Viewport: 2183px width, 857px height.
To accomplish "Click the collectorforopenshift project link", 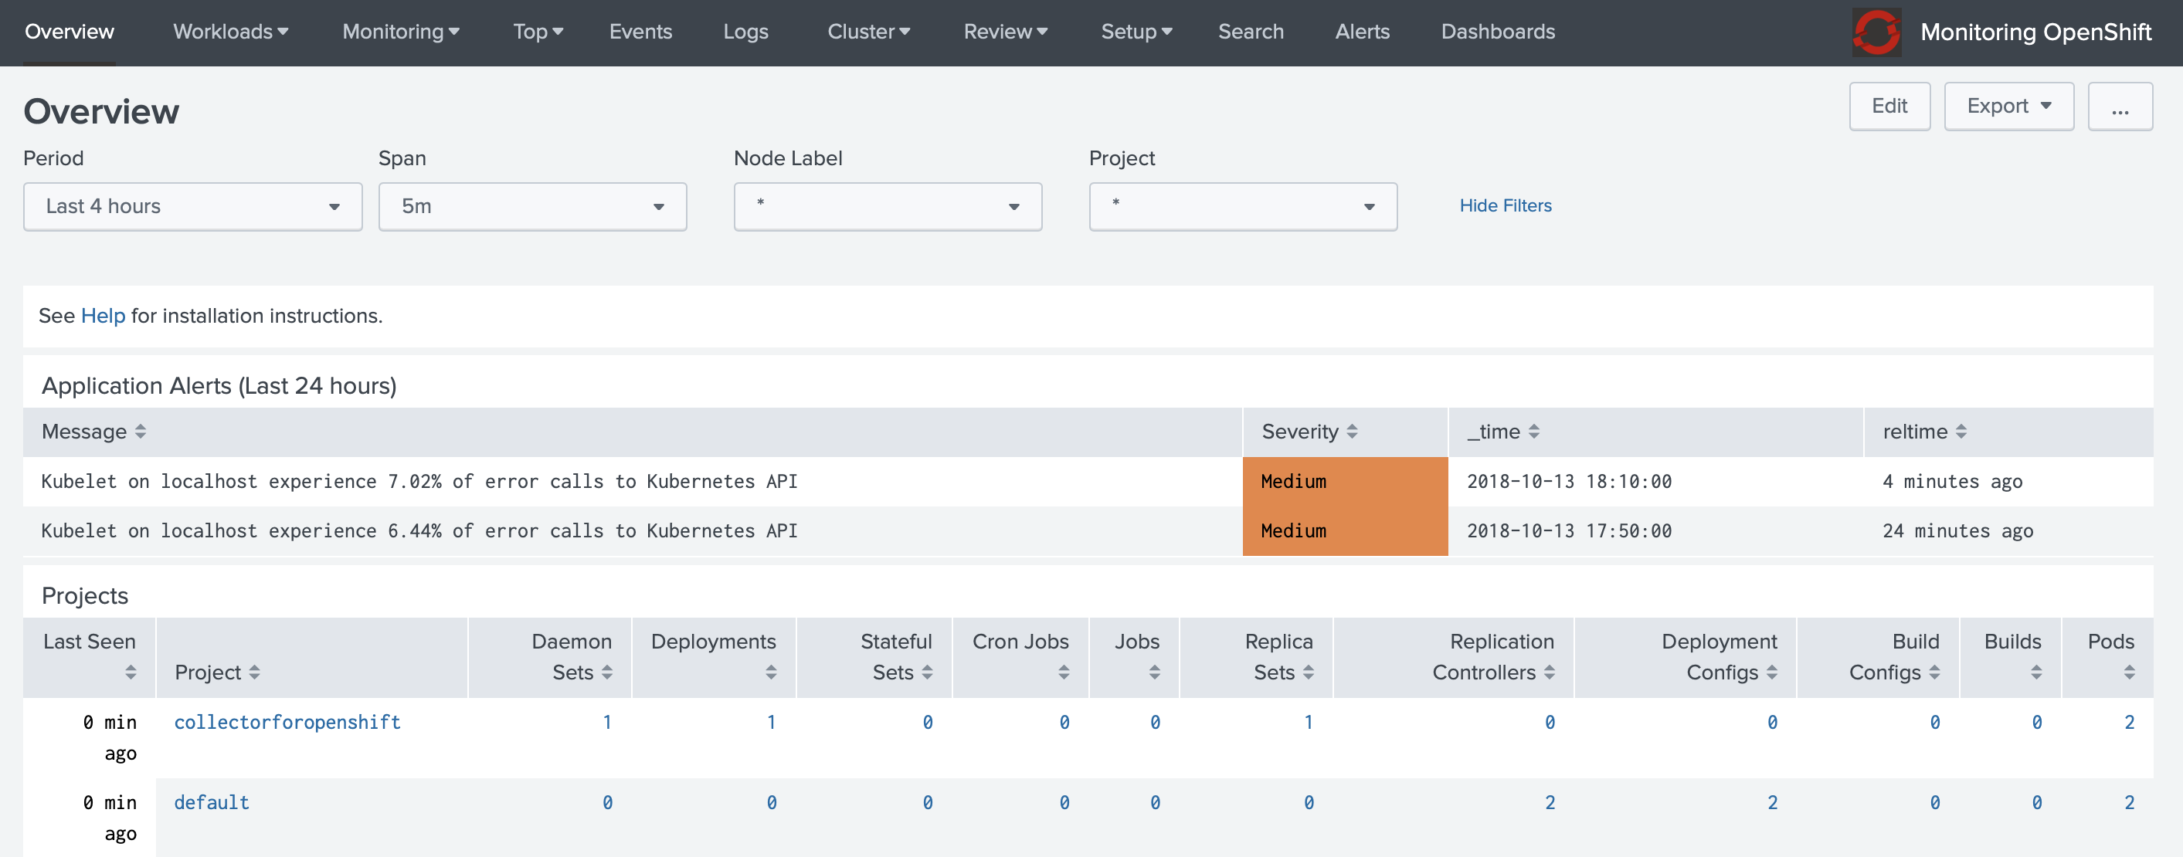I will (285, 722).
